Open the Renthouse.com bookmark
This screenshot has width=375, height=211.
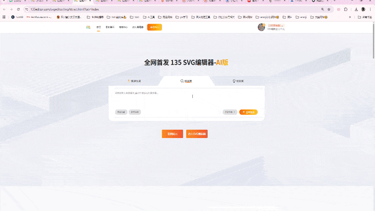coord(39,17)
